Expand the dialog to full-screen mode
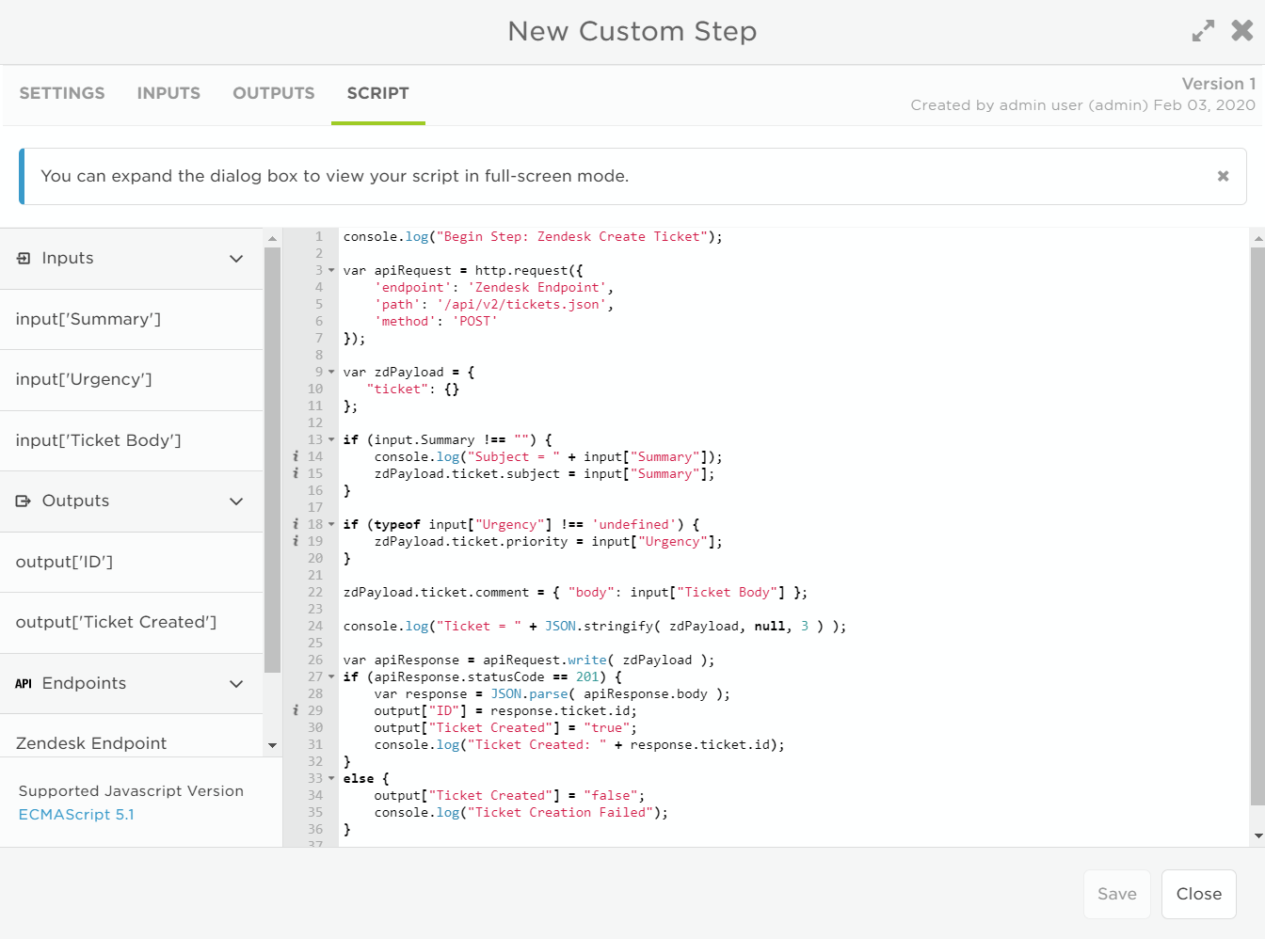Image resolution: width=1265 pixels, height=939 pixels. pyautogui.click(x=1203, y=31)
